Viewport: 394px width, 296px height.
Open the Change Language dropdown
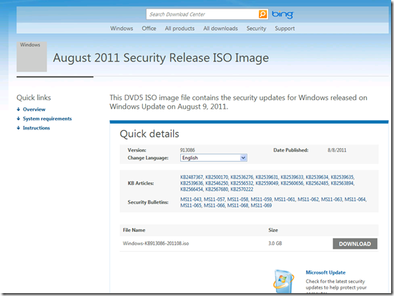214,158
